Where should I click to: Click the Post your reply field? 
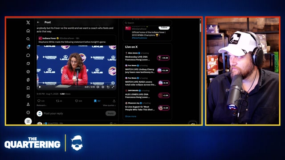tap(73, 113)
